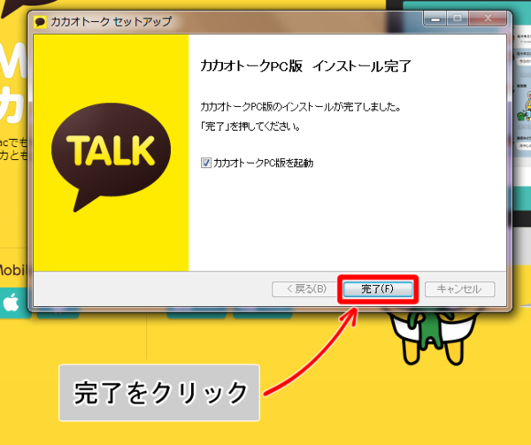The image size is (531, 445).
Task: Click the 完了(F) finish button
Action: 378,289
